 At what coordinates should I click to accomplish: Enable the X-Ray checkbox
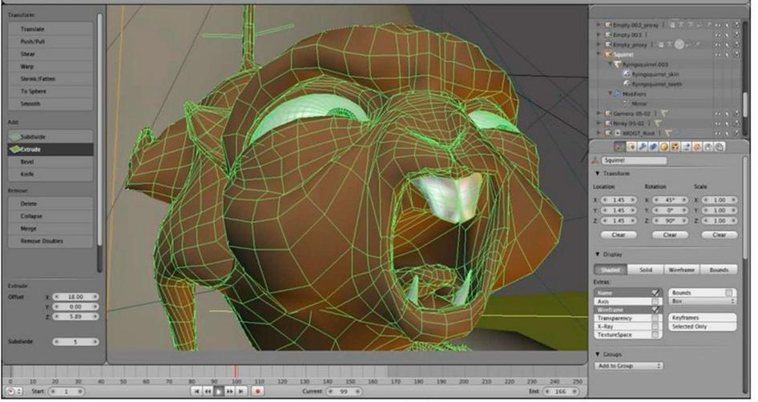[x=655, y=327]
